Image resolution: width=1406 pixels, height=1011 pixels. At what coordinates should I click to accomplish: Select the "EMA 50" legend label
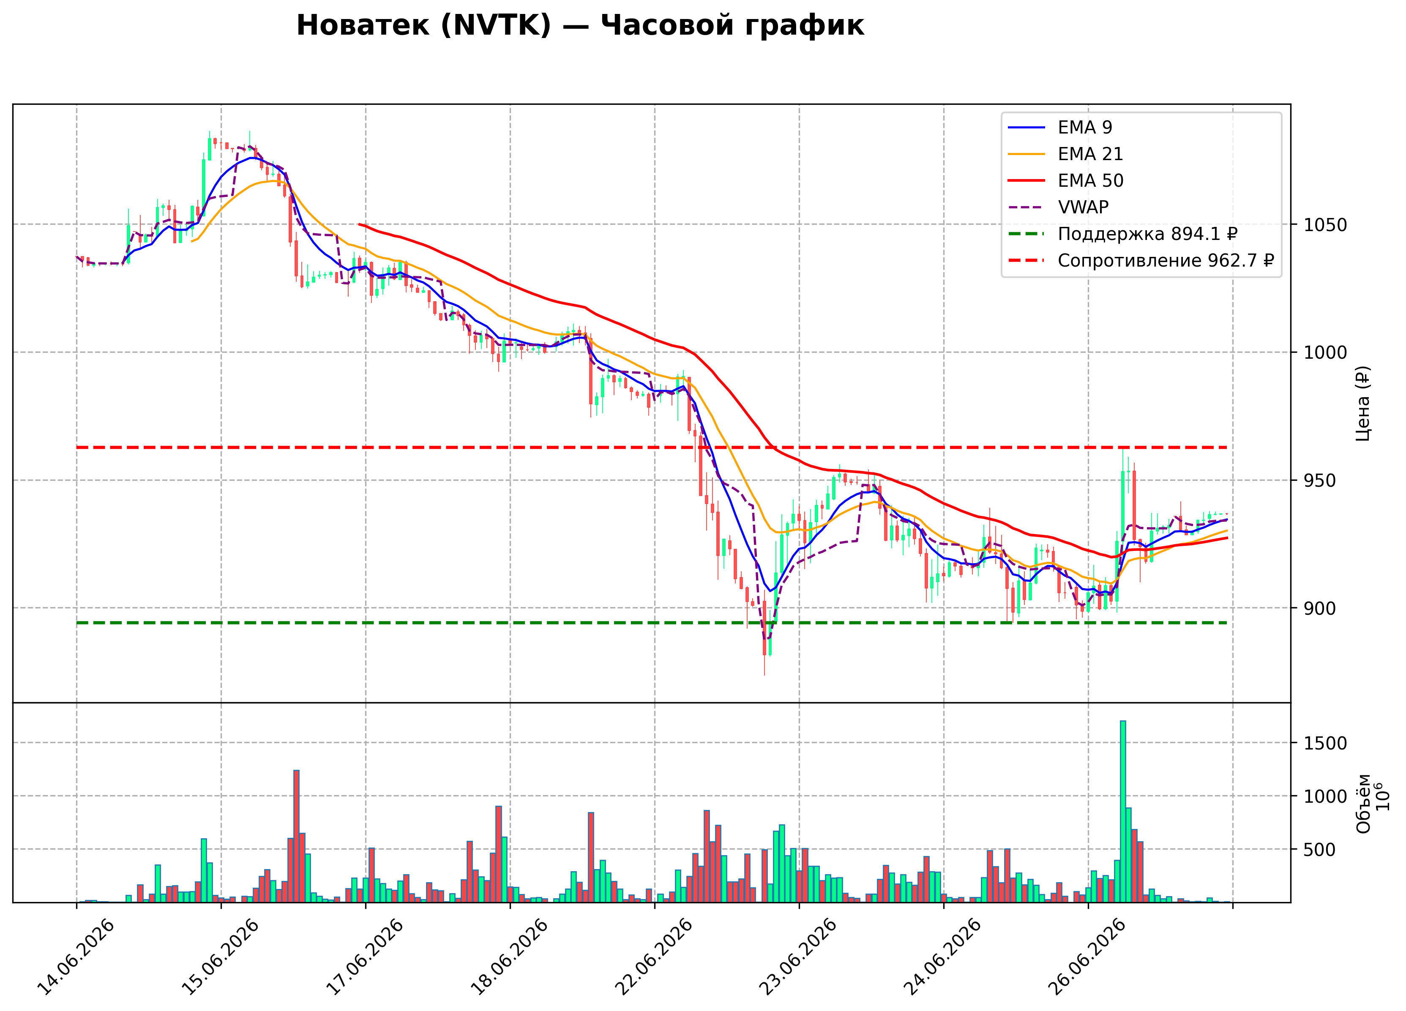tap(1090, 180)
